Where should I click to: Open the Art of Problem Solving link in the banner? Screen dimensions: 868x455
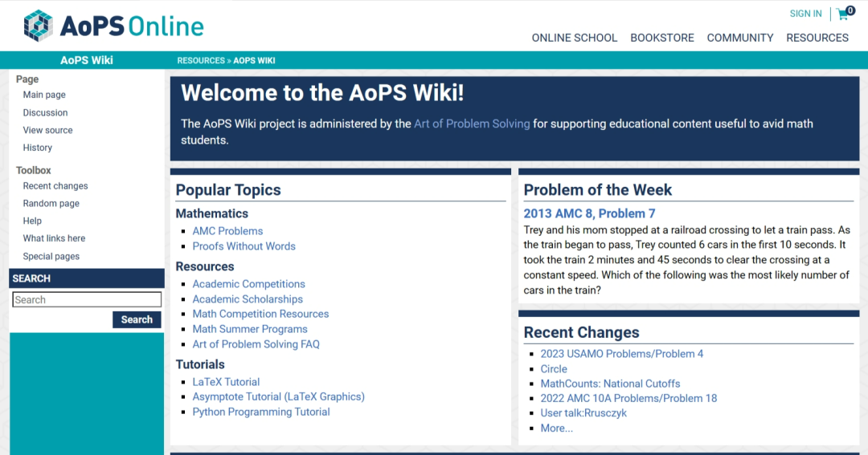[472, 124]
